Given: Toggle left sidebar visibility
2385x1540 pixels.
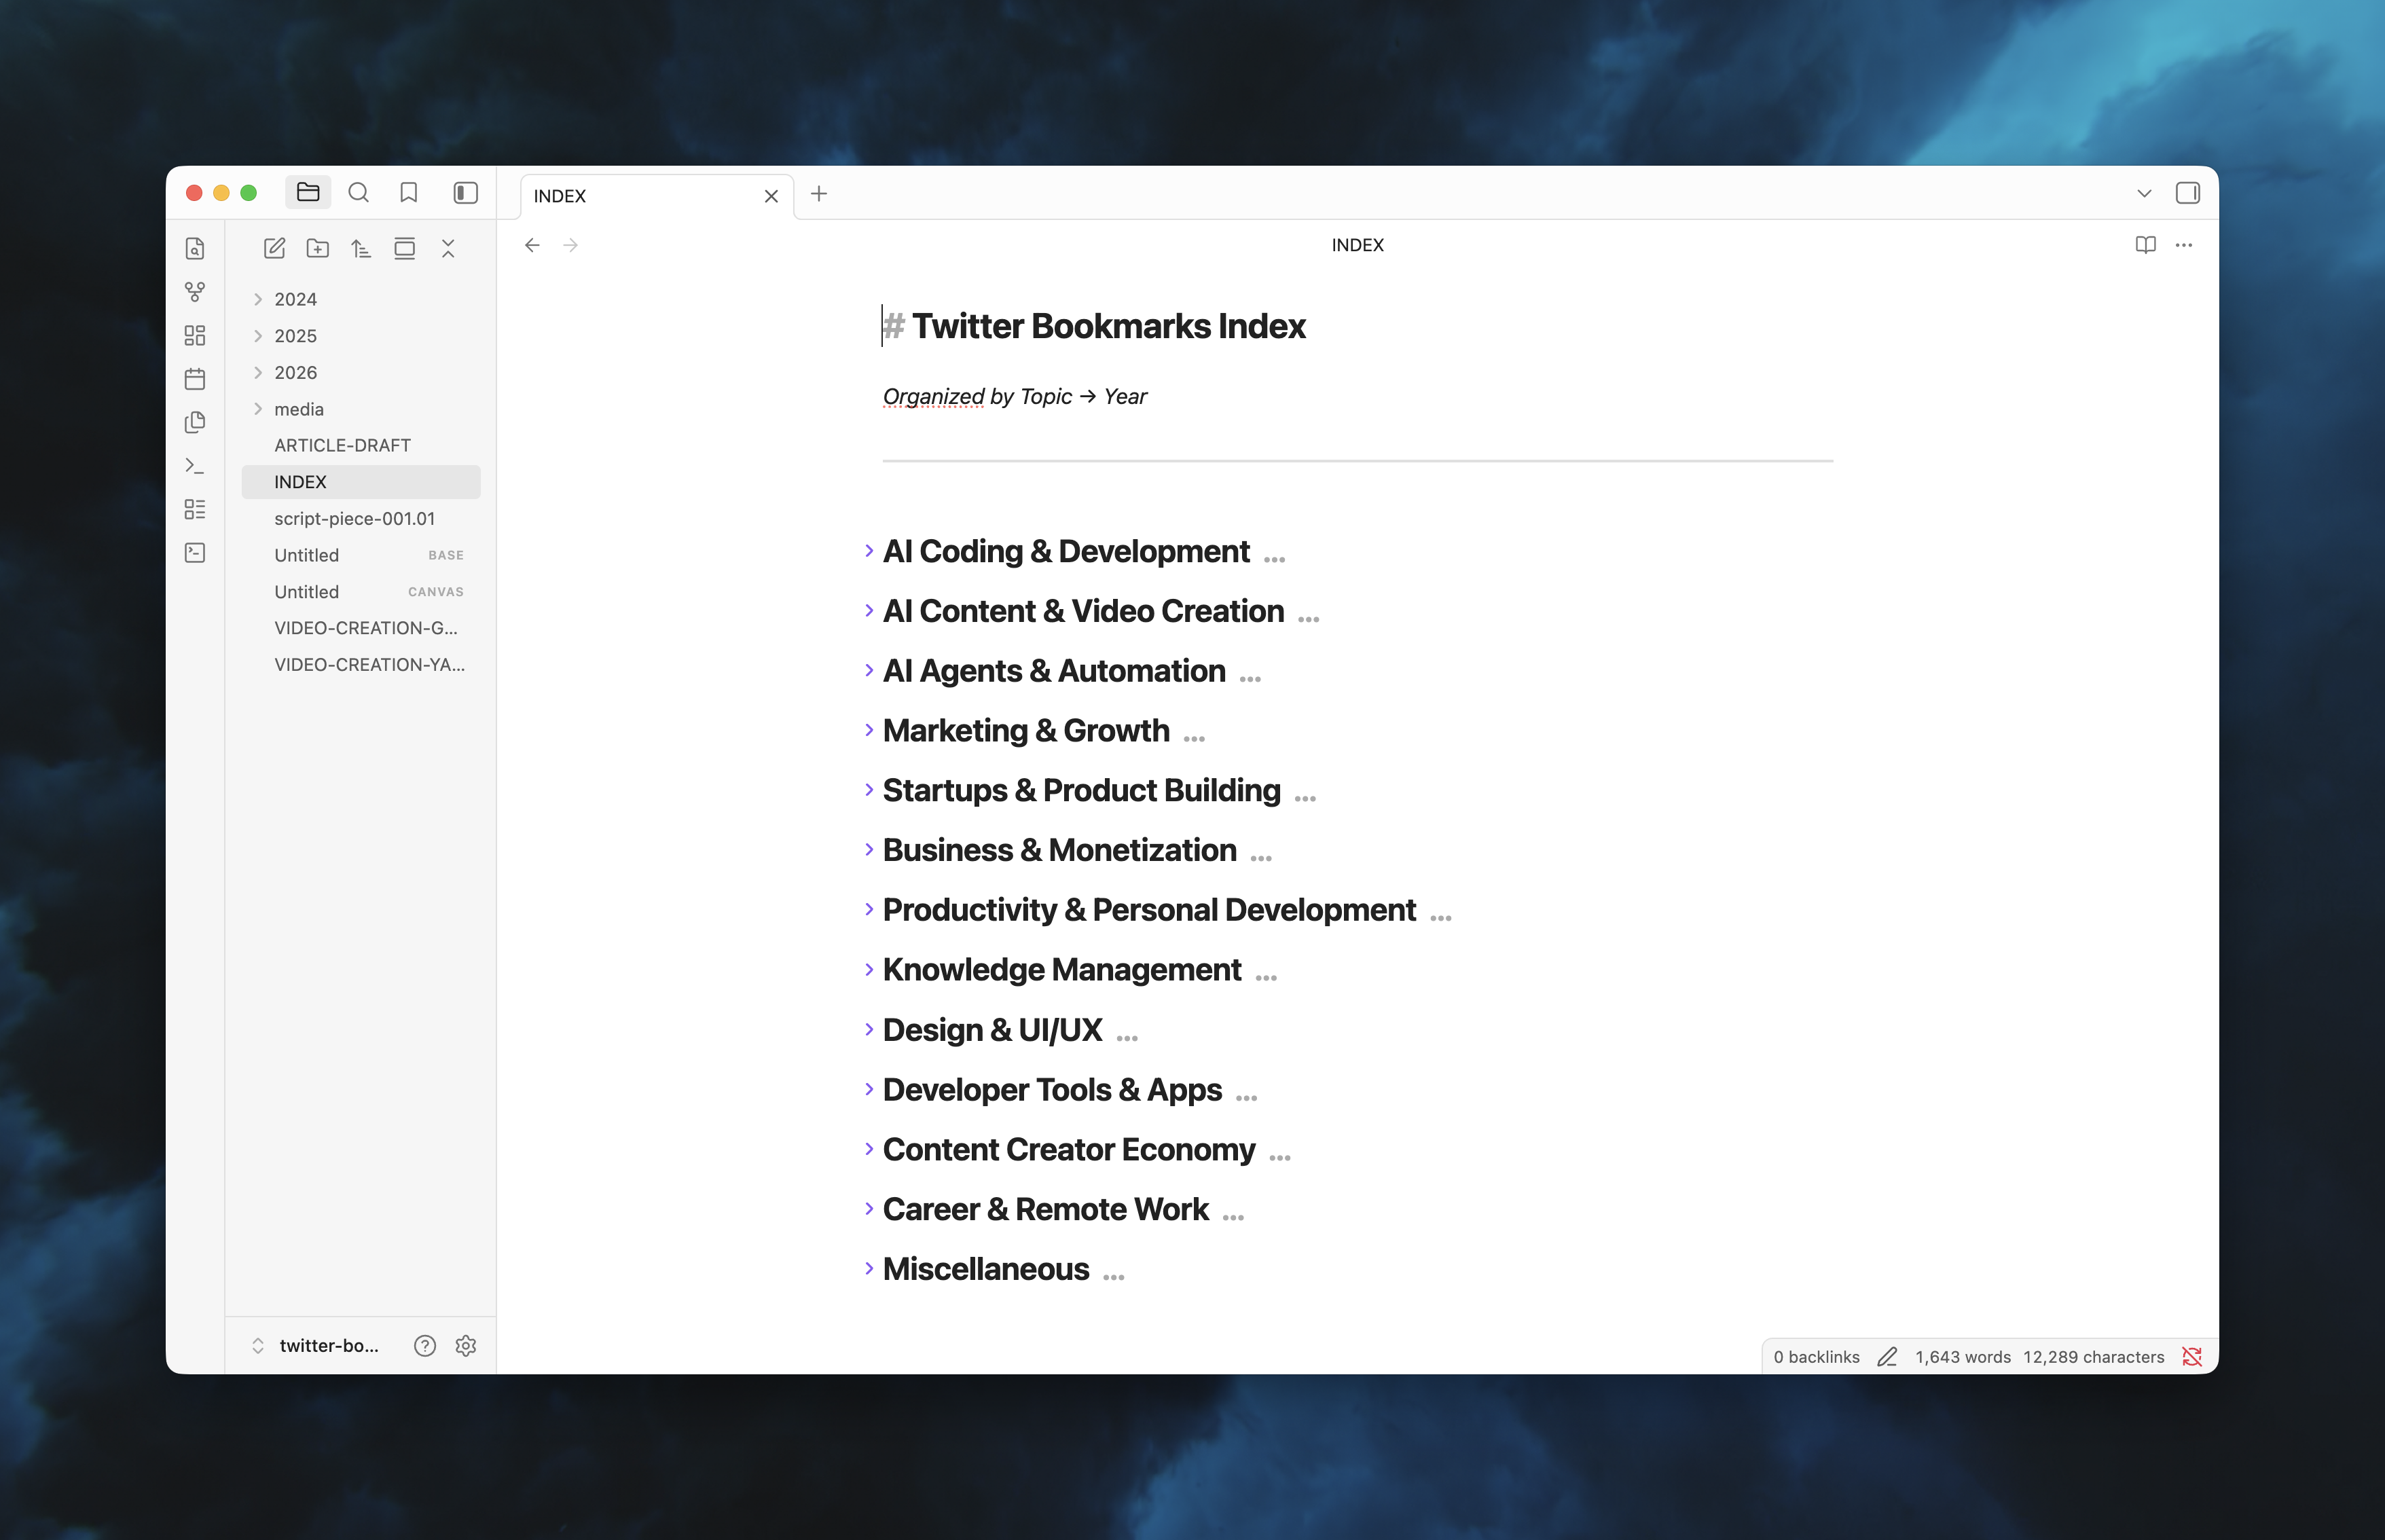Looking at the screenshot, I should coord(465,193).
